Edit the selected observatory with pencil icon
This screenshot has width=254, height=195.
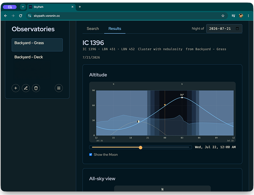point(26,88)
